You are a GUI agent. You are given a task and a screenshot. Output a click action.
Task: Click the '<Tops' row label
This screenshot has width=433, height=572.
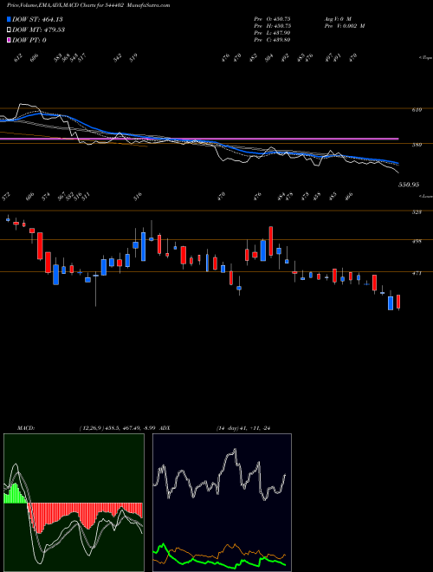pyautogui.click(x=425, y=58)
